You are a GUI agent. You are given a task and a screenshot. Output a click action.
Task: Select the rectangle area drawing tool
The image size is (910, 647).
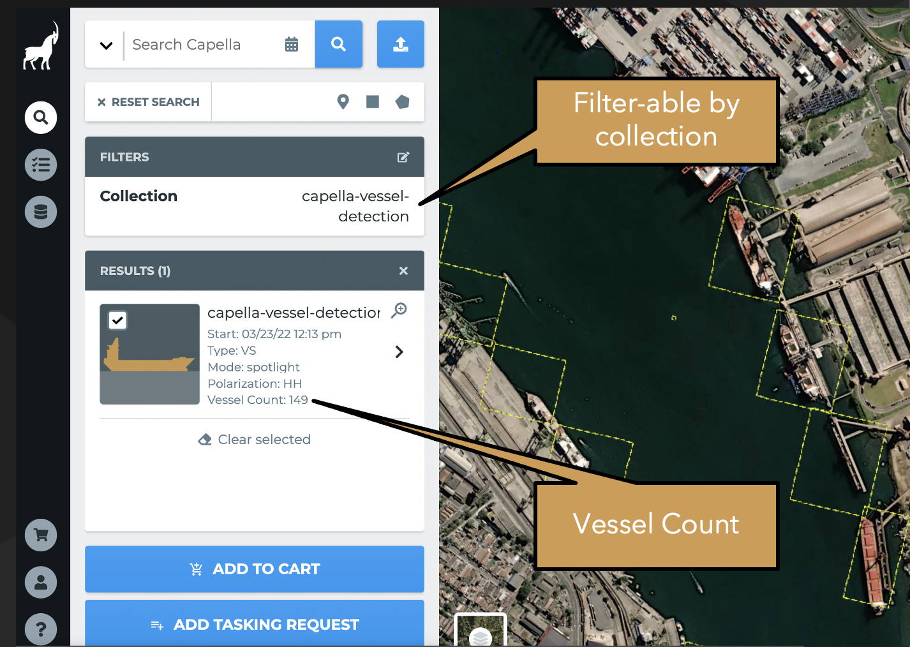click(373, 101)
